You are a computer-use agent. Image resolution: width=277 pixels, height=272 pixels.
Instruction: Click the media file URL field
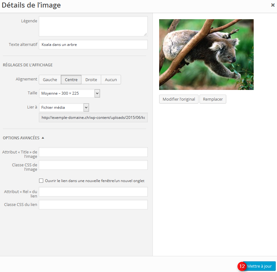click(93, 118)
